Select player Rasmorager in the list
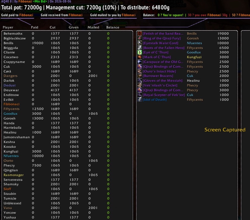The width and height of the screenshot is (250, 220). [x=14, y=175]
